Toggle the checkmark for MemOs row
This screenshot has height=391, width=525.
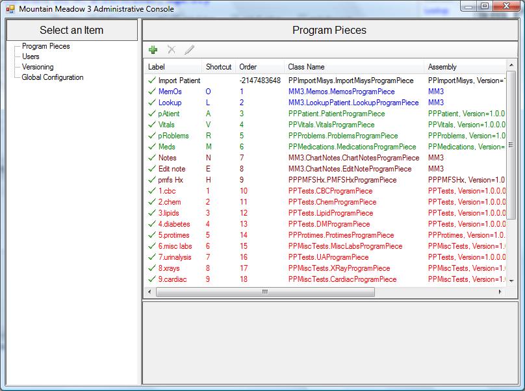tap(152, 92)
